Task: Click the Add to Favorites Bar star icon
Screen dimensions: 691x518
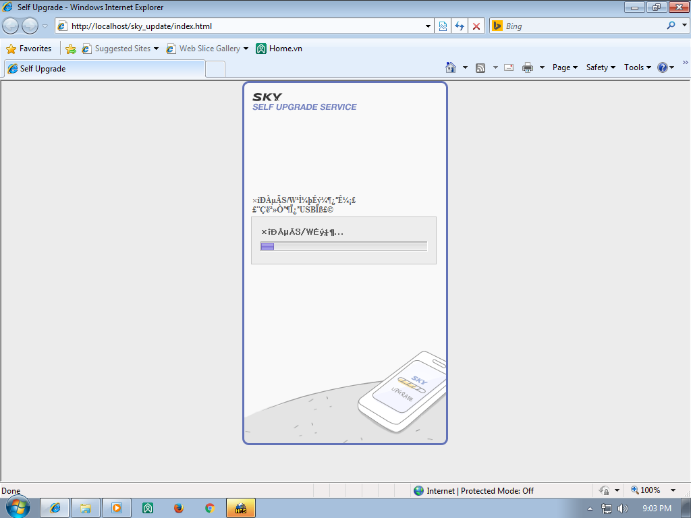Action: click(70, 49)
